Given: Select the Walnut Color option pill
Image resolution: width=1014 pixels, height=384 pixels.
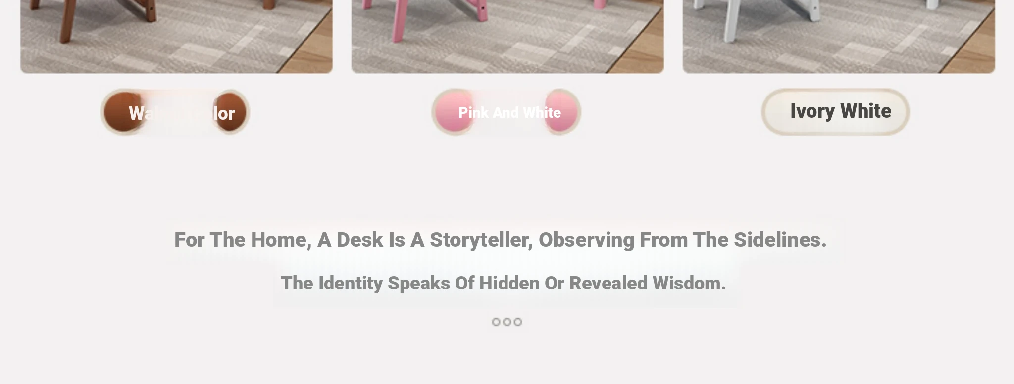Looking at the screenshot, I should 175,112.
